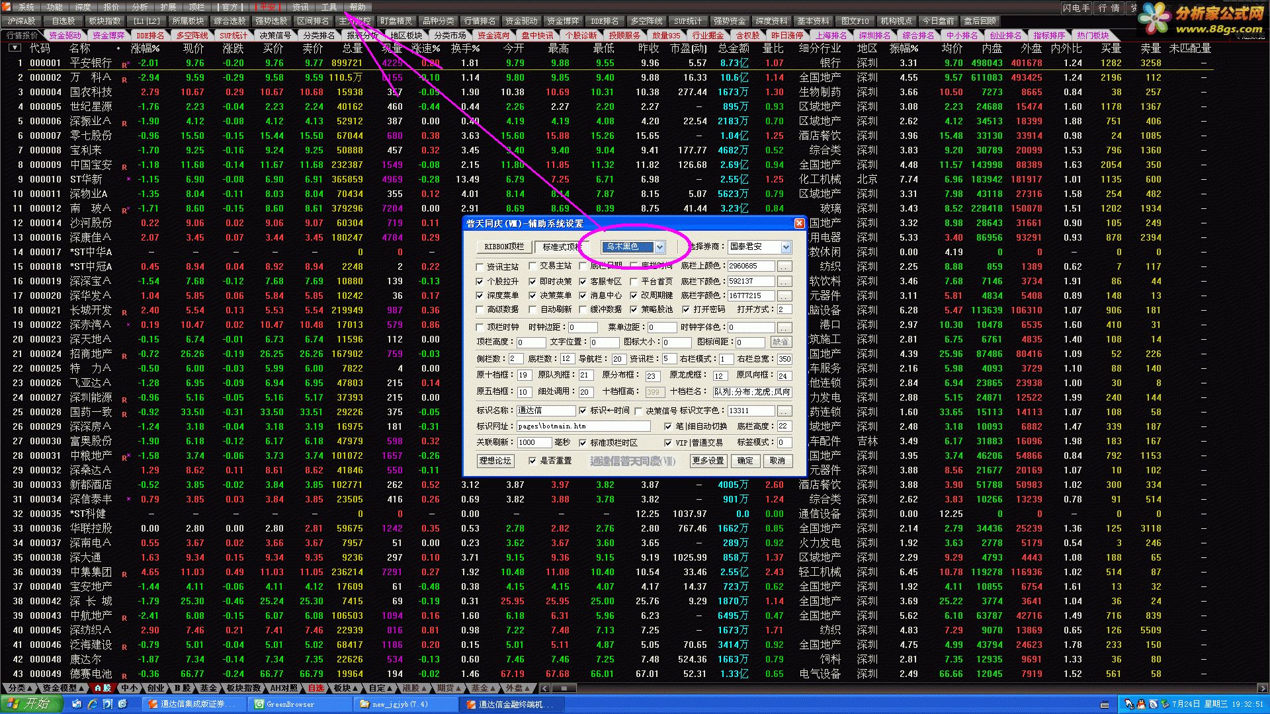This screenshot has width=1270, height=714.
Task: Cancel the dialog with 取消
Action: click(778, 461)
